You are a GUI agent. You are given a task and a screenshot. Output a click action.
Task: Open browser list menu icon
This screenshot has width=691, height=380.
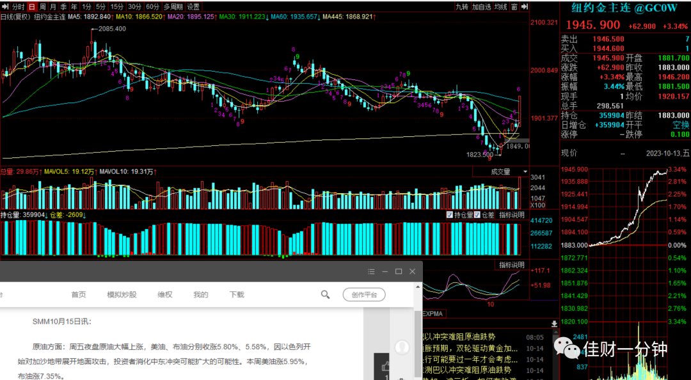[371, 271]
